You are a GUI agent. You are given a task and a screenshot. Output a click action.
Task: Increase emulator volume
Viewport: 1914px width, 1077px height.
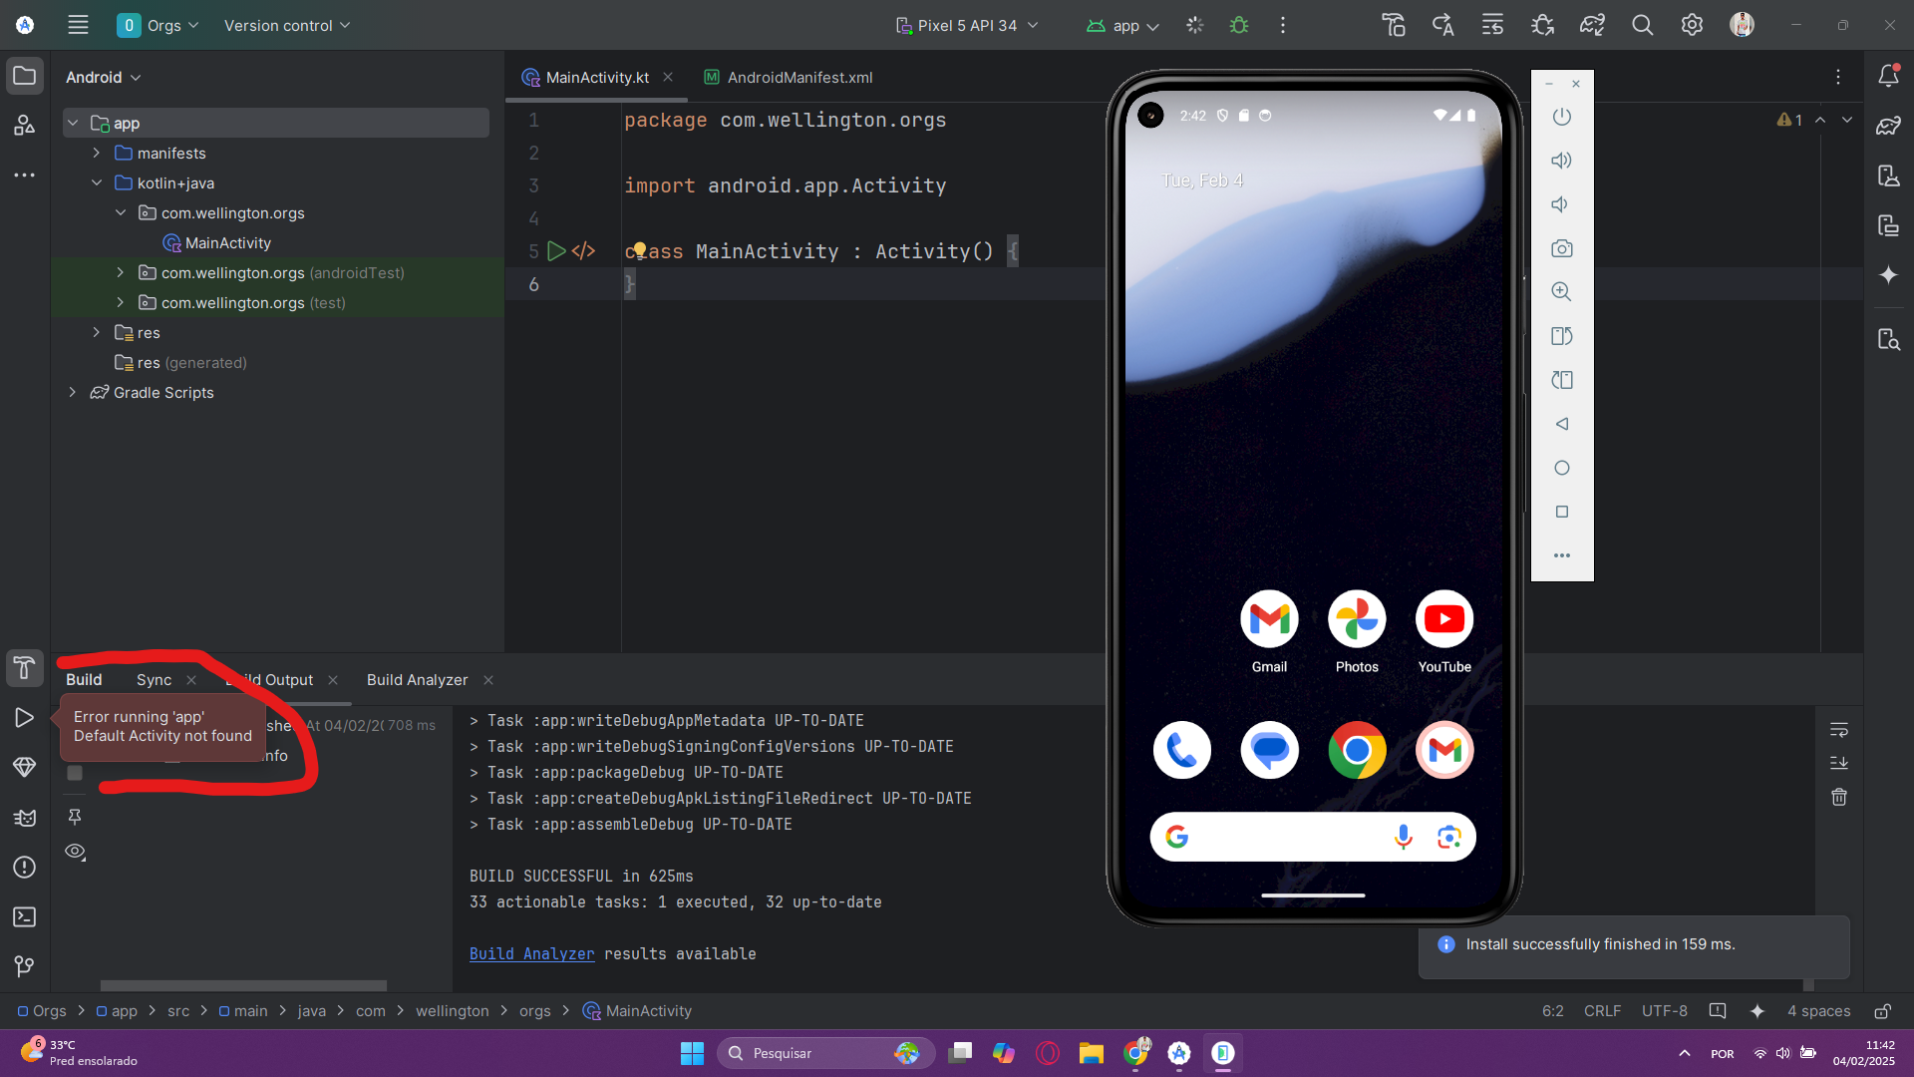pyautogui.click(x=1562, y=161)
